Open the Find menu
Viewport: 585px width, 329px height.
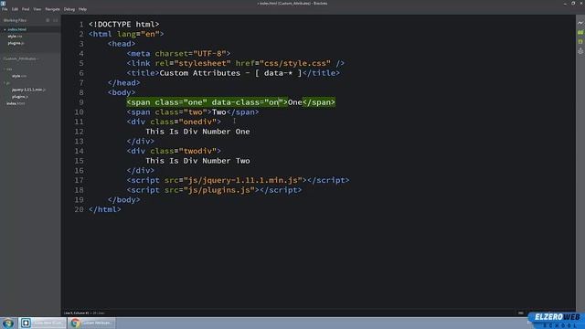(26, 9)
